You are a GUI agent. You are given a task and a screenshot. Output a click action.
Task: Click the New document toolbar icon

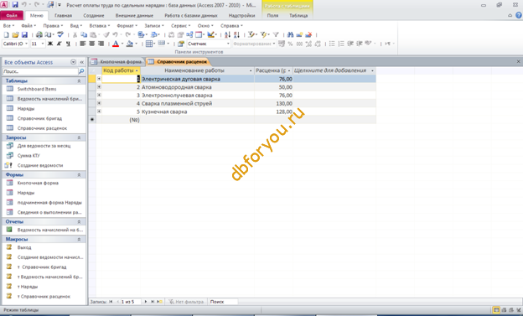6,34
